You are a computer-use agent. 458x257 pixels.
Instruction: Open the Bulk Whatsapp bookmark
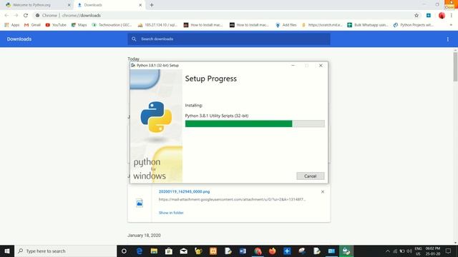pyautogui.click(x=368, y=25)
